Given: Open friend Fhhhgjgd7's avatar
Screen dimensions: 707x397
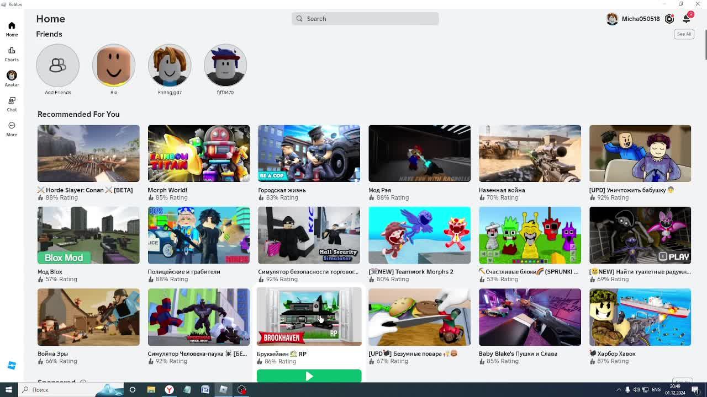Looking at the screenshot, I should (170, 65).
